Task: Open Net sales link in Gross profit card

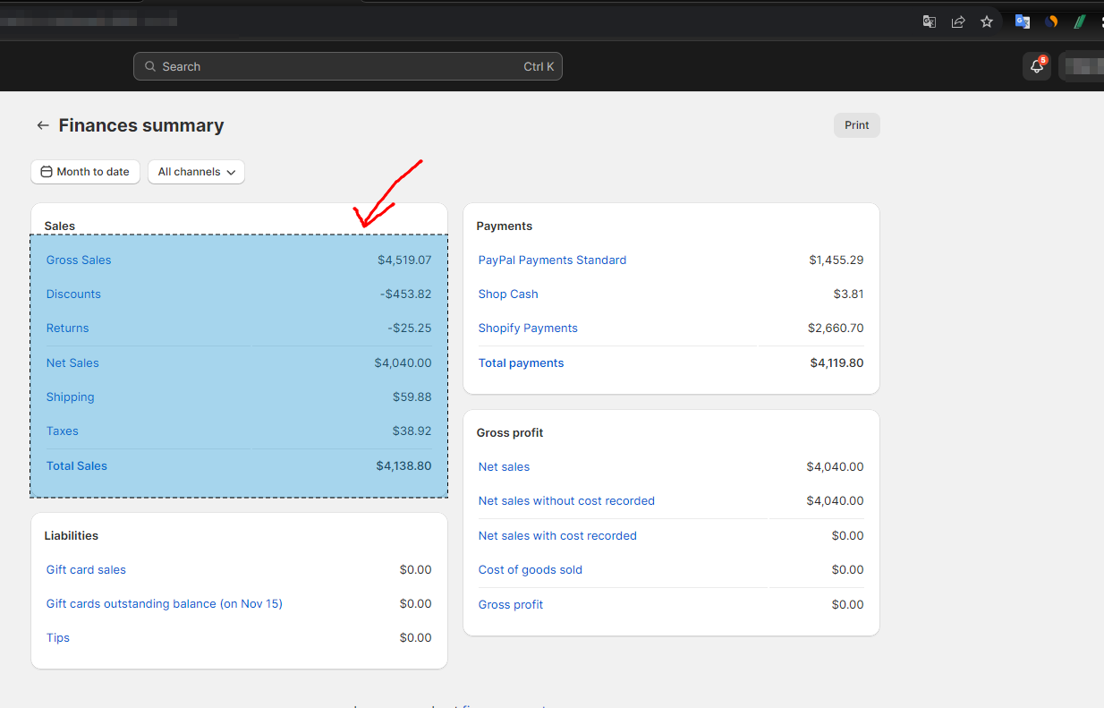Action: [x=504, y=467]
